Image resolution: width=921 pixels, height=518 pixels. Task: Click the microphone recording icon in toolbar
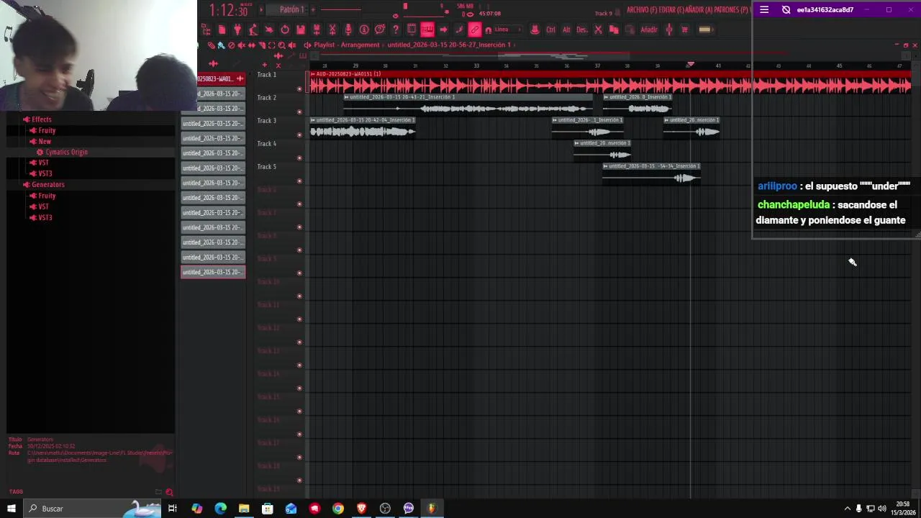(348, 29)
